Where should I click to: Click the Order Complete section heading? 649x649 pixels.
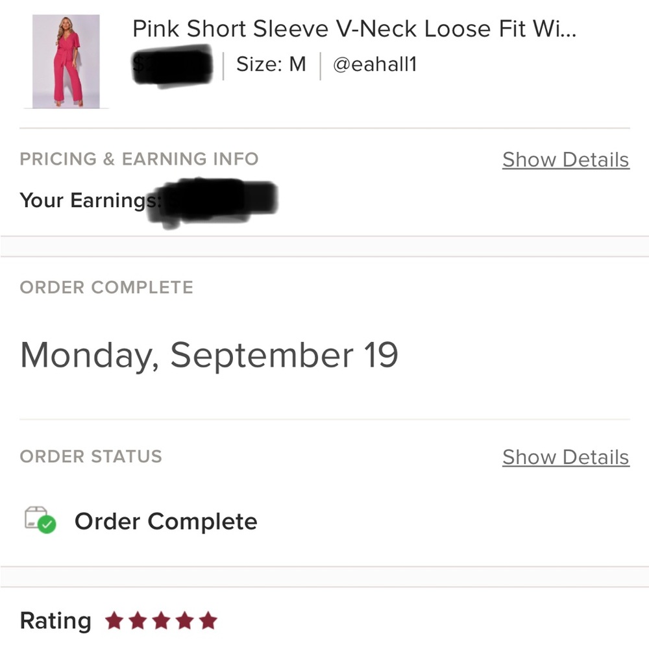tap(107, 288)
